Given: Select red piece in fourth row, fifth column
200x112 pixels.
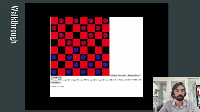Looking at the screenshot, I should click(x=84, y=43).
